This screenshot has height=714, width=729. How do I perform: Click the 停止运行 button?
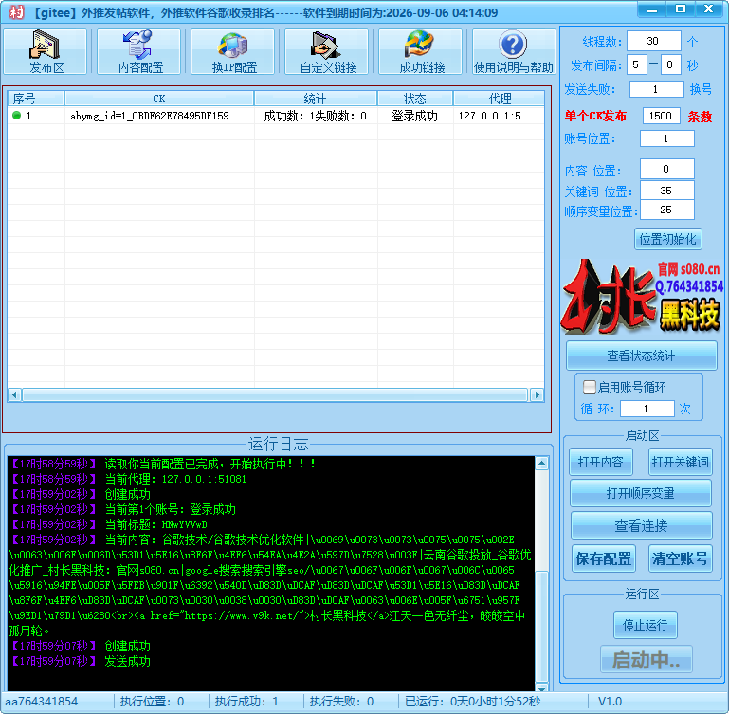645,625
